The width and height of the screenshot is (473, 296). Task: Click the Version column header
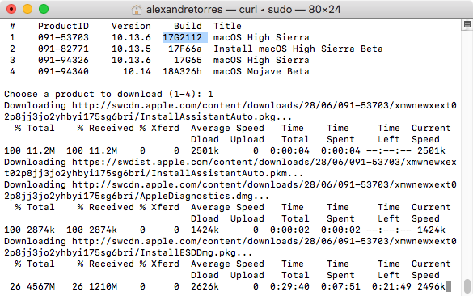click(131, 26)
